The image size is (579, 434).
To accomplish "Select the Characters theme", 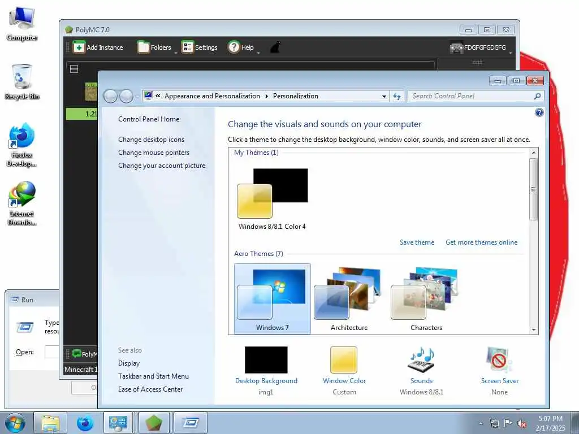I will pyautogui.click(x=426, y=300).
